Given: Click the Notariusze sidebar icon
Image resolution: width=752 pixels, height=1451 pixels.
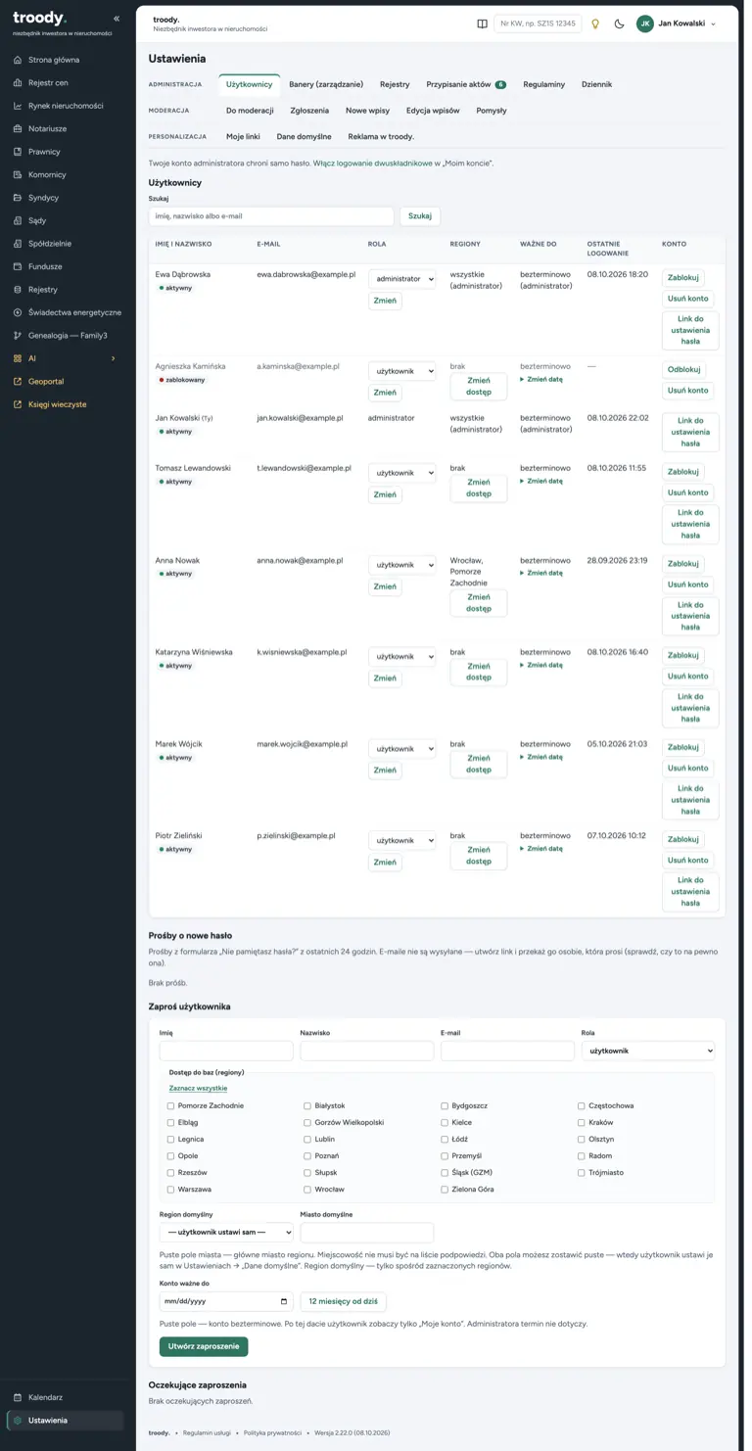Looking at the screenshot, I should [18, 128].
